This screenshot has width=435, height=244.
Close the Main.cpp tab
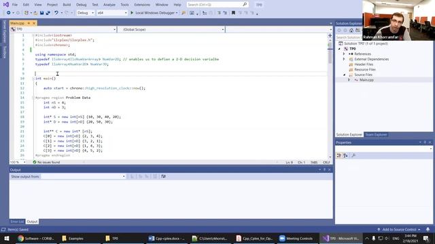pyautogui.click(x=34, y=23)
